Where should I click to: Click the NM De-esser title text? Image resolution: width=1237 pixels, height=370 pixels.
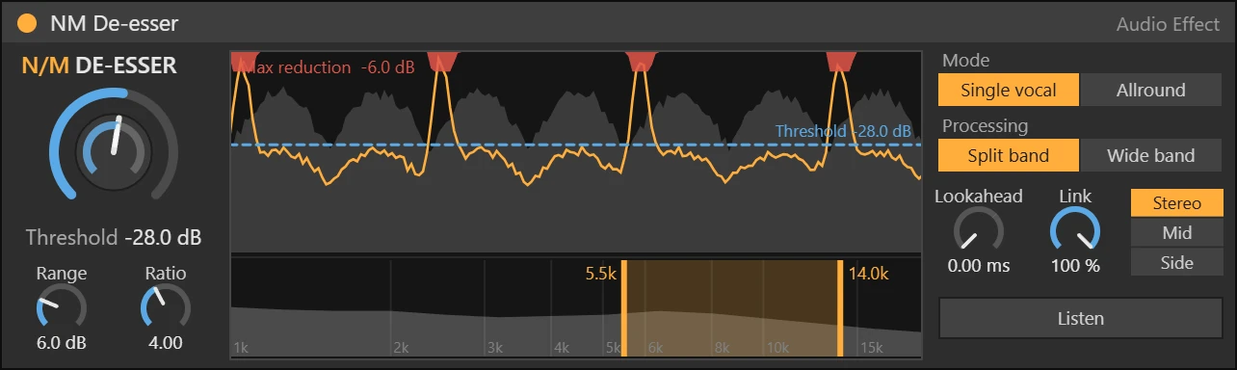click(115, 23)
